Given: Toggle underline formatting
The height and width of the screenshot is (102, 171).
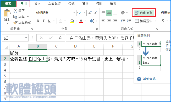Looking at the screenshot, I should point(49,21).
